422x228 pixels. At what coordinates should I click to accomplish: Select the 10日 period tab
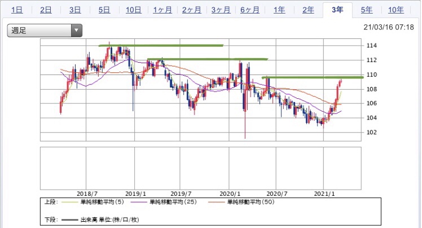coord(134,10)
